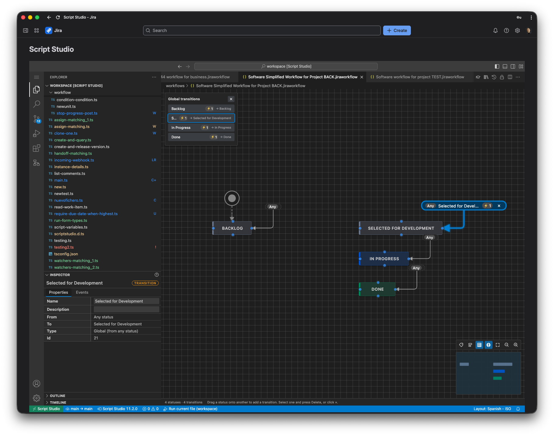Open the Explorer view in activity bar
Image resolution: width=554 pixels, height=436 pixels.
tap(37, 89)
